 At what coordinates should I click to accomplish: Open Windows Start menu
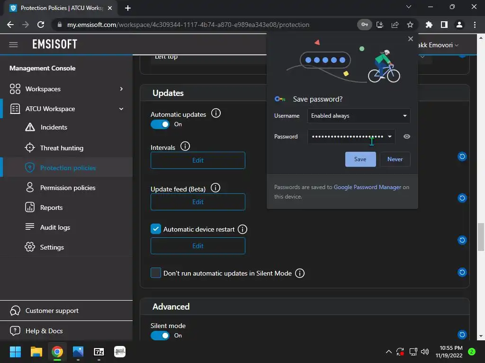(15, 352)
